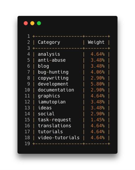Click the 5.80% weight value
Screen dimensions: 135x170
[x=98, y=84]
